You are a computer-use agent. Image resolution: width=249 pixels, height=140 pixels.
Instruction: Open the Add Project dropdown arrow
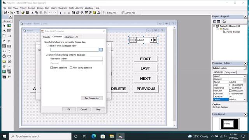coord(8,13)
